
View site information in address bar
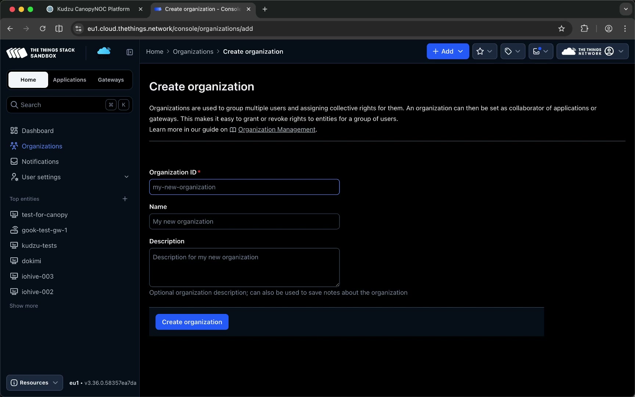(x=78, y=29)
